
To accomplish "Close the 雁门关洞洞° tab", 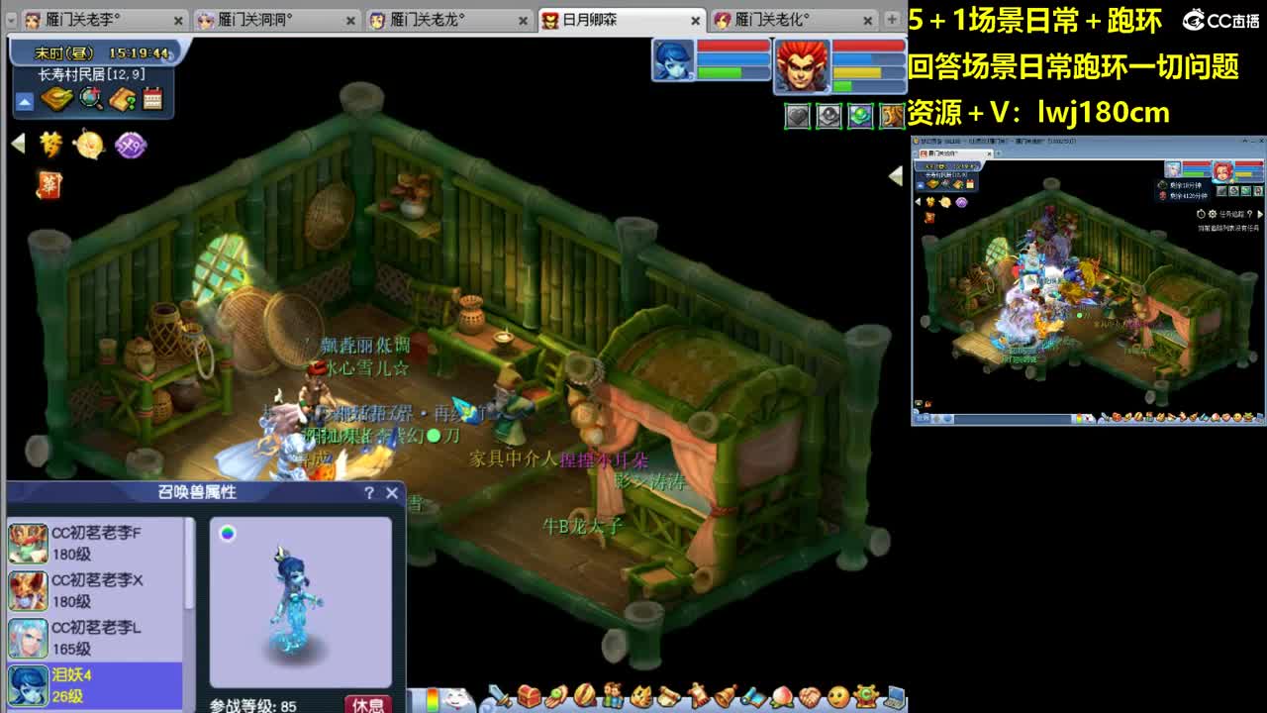I will coord(350,20).
